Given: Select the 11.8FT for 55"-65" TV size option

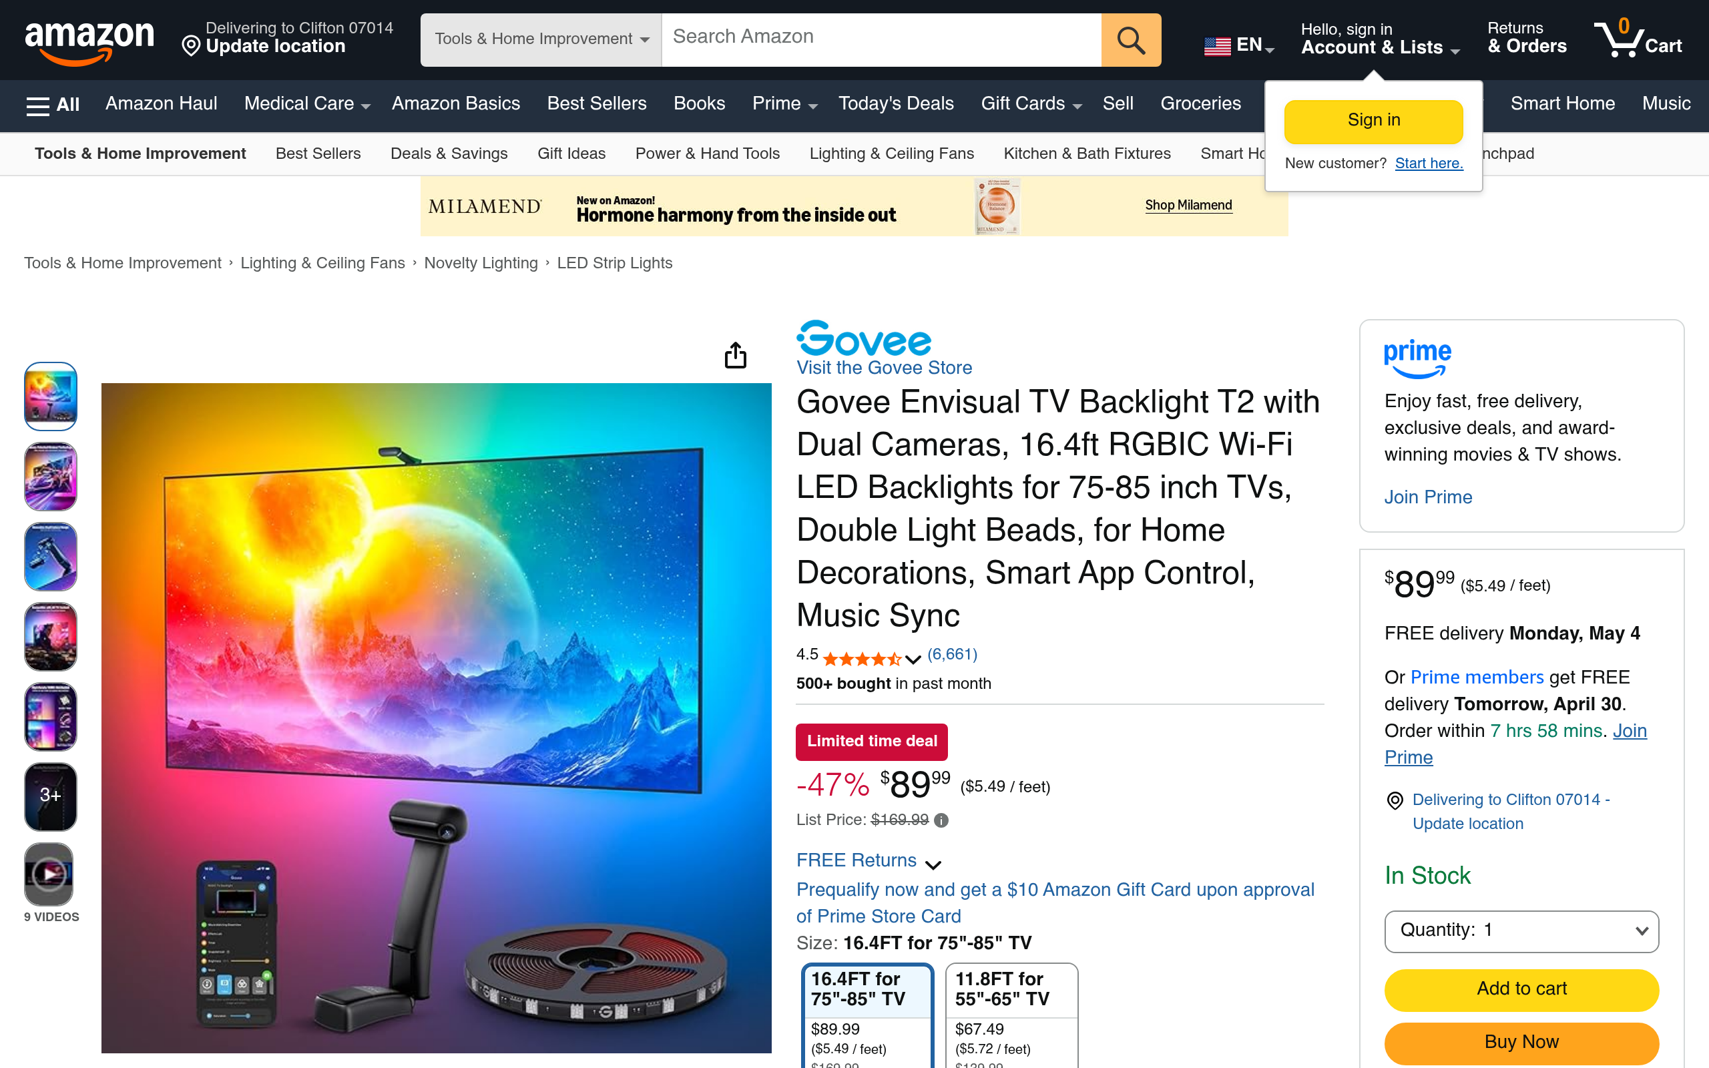Looking at the screenshot, I should (1011, 1016).
